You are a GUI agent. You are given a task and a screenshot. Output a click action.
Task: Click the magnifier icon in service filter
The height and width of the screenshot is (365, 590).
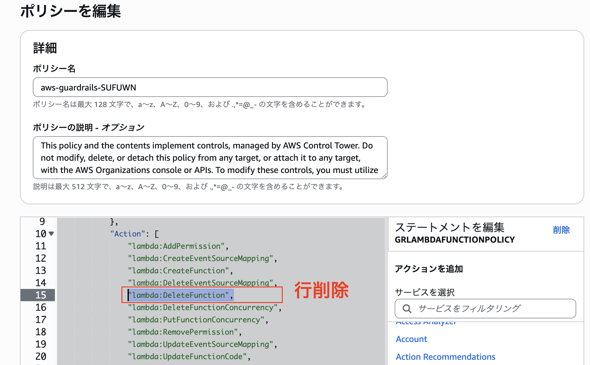pos(407,309)
